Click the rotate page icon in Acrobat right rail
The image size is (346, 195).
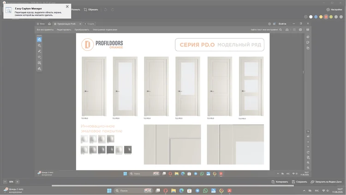pos(308,152)
